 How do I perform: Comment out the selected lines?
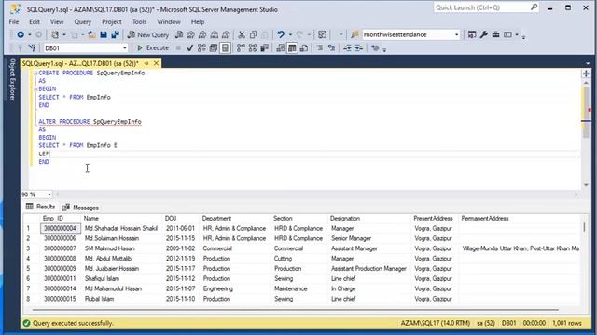coord(320,48)
